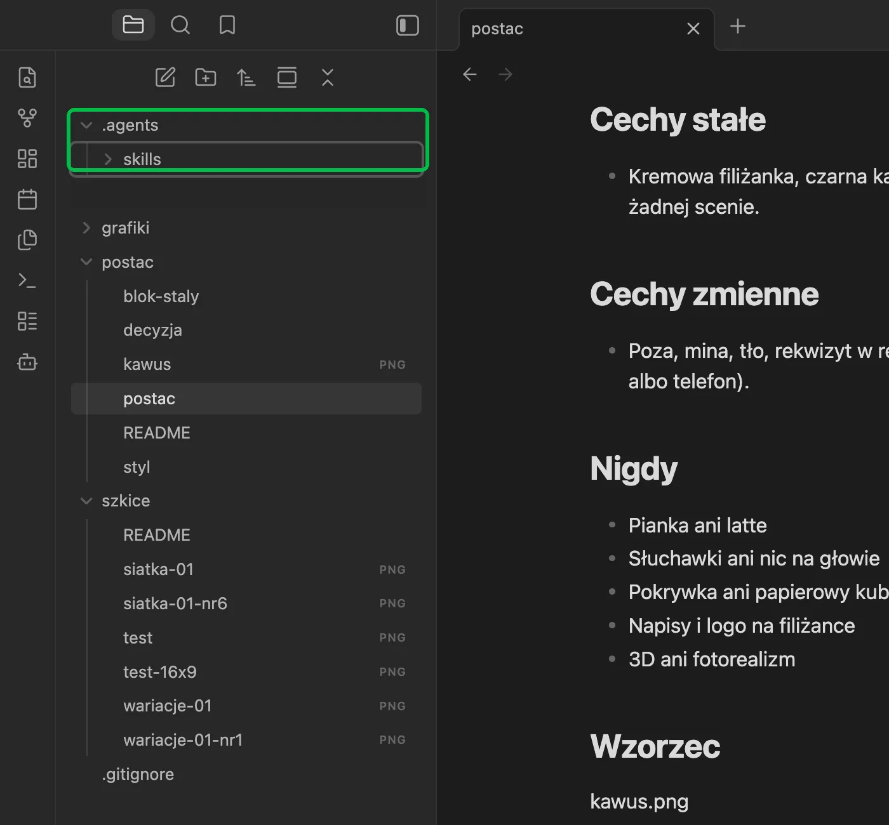Navigate forward with the right arrow
Screen dimensions: 889x825
[505, 74]
